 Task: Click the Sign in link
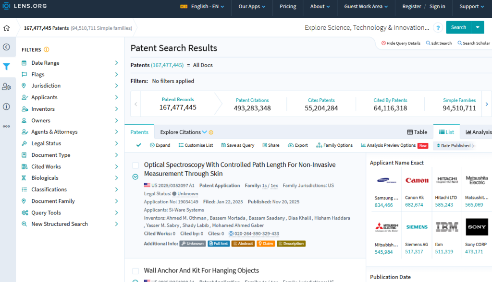pyautogui.click(x=437, y=7)
